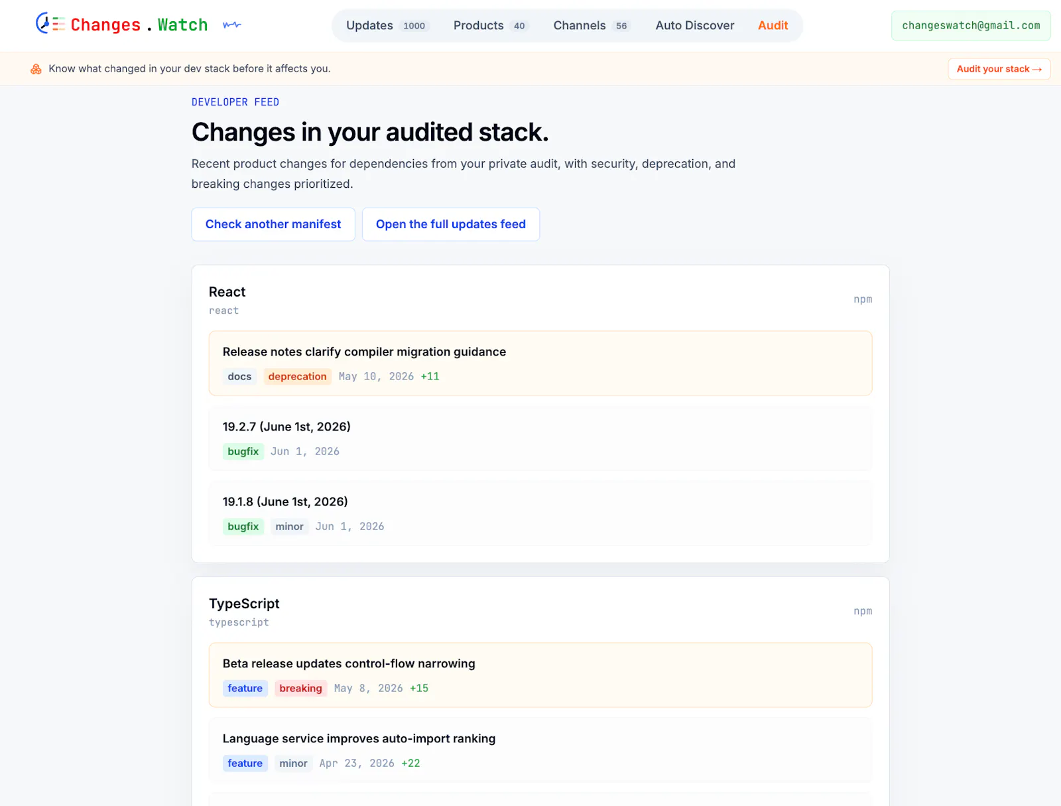Image resolution: width=1061 pixels, height=806 pixels.
Task: Click the 1000 count badge on Updates
Action: pyautogui.click(x=414, y=26)
